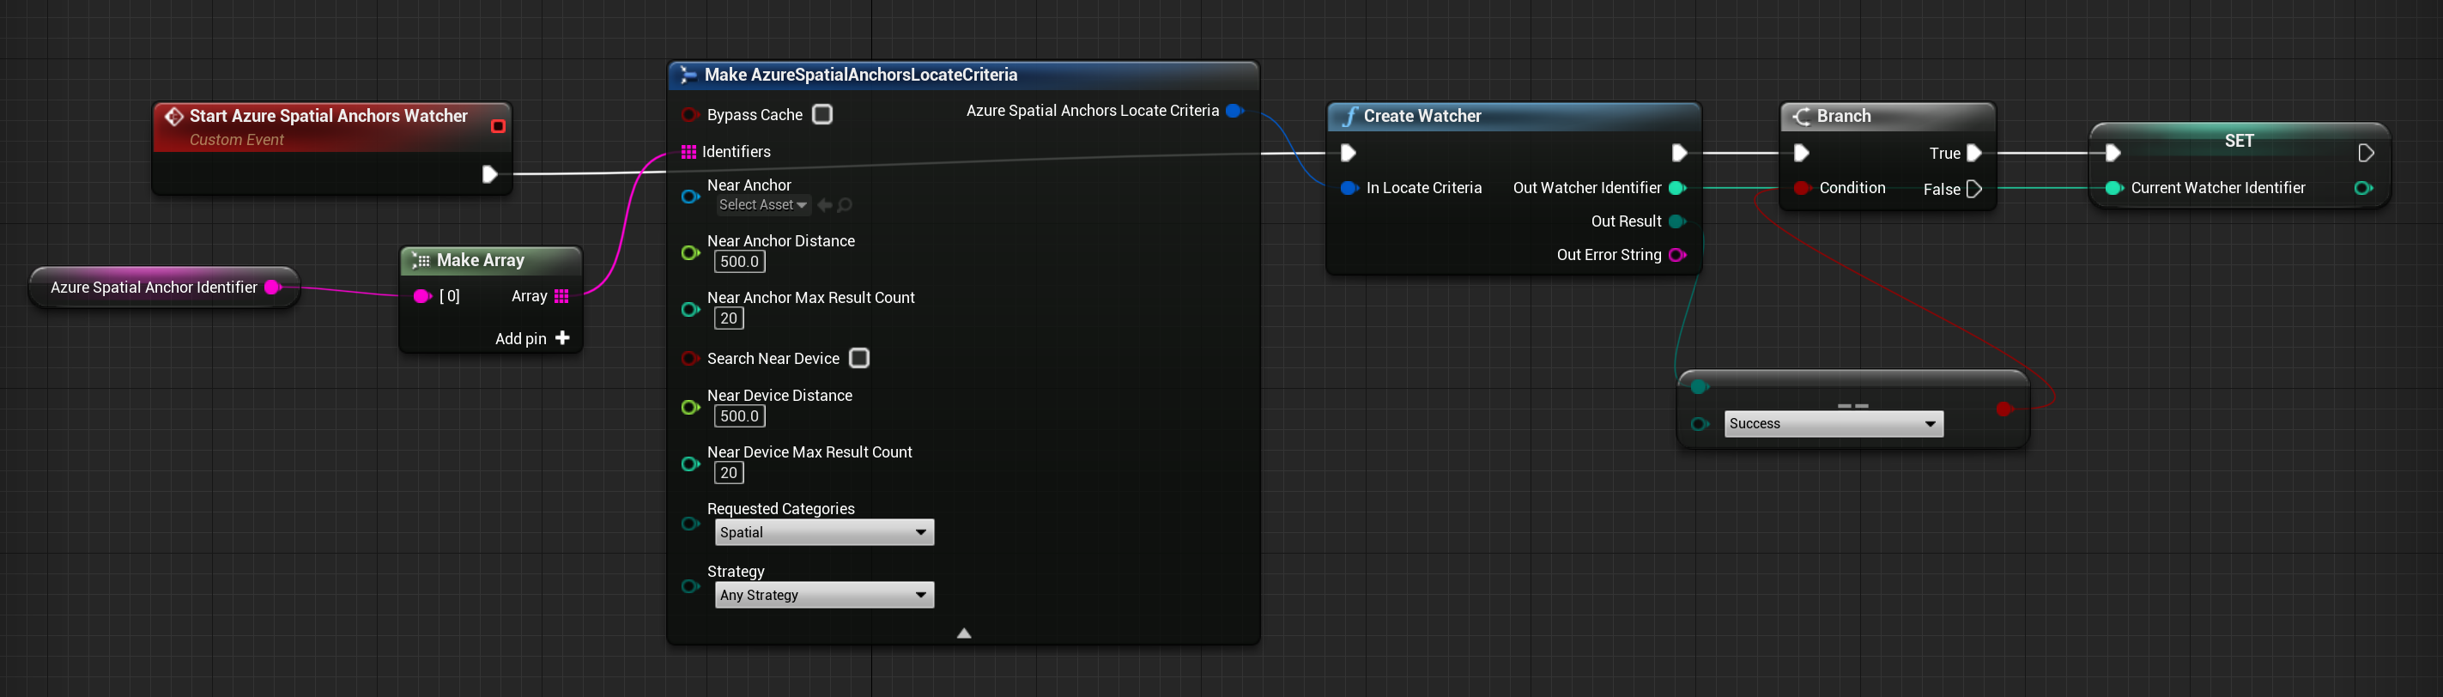
Task: Click the Make Array output Array pin
Action: [x=561, y=296]
